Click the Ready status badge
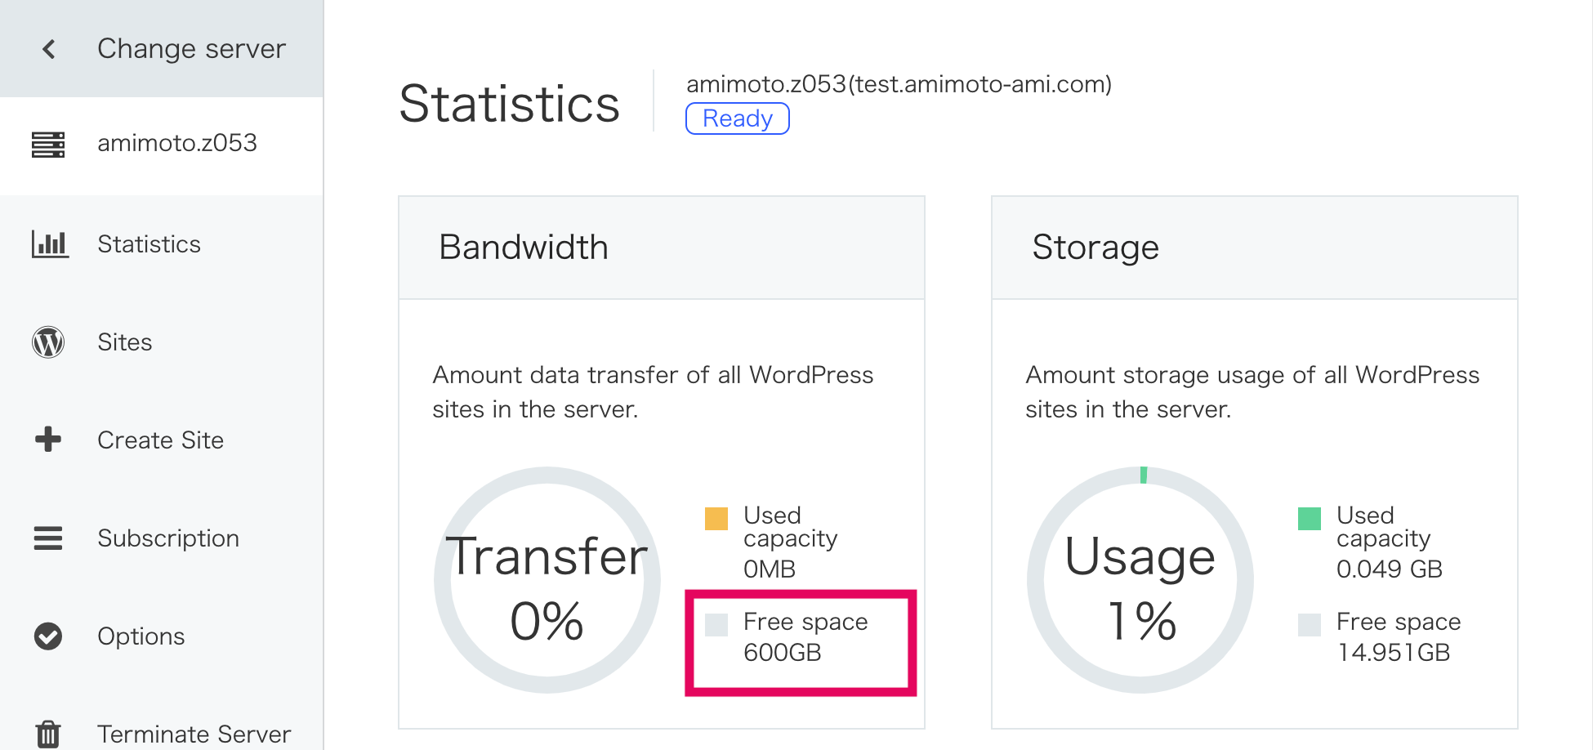 pos(737,118)
